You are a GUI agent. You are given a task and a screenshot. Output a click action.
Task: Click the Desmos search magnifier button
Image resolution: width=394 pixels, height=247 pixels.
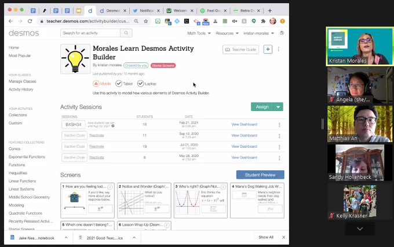pyautogui.click(x=126, y=33)
